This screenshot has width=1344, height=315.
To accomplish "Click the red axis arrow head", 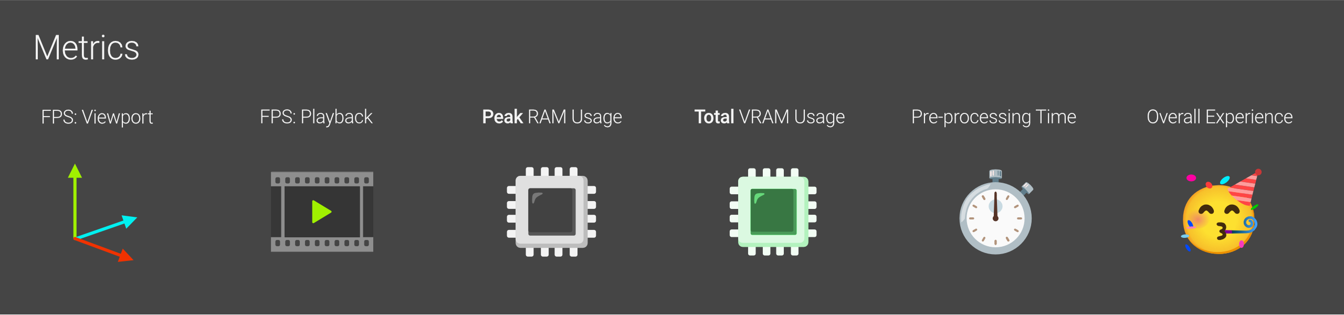I will coord(125,256).
